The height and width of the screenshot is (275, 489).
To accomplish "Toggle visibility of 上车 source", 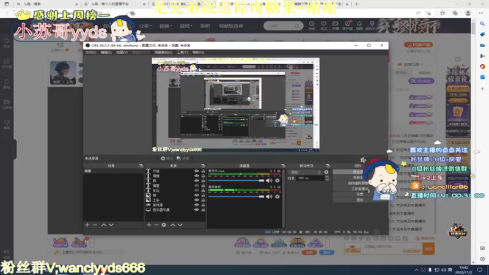I will [x=196, y=200].
